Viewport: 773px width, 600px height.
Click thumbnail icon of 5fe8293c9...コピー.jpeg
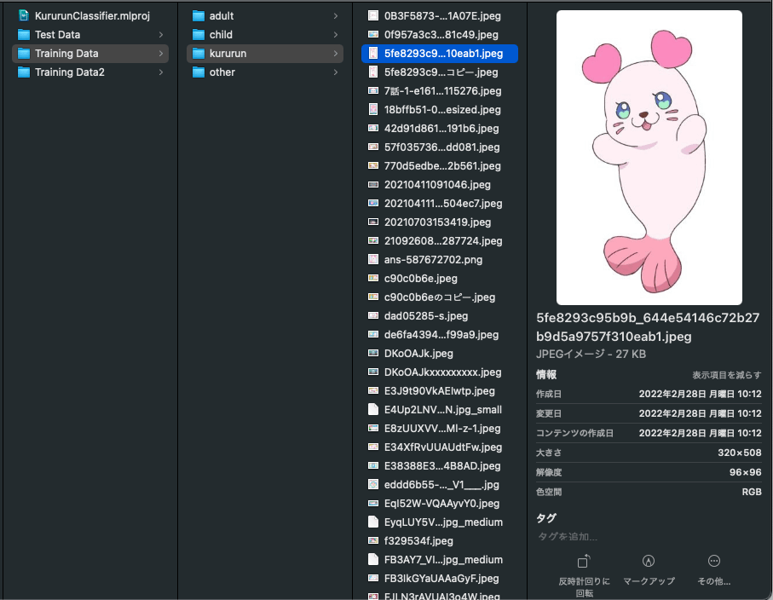point(373,72)
